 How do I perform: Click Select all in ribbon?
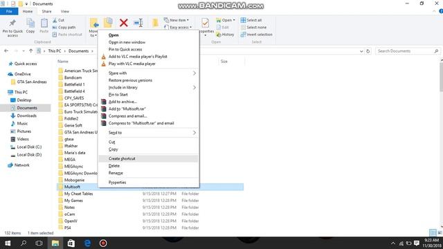[251, 20]
